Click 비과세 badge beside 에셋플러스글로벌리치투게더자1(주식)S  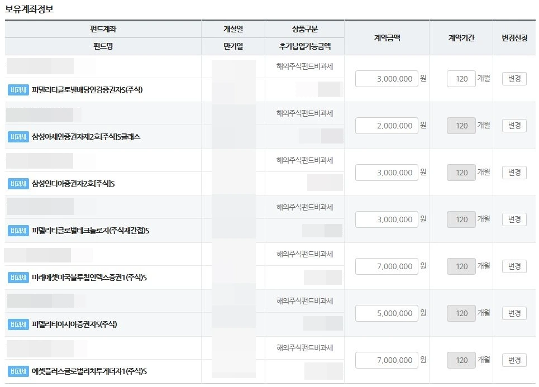click(18, 371)
